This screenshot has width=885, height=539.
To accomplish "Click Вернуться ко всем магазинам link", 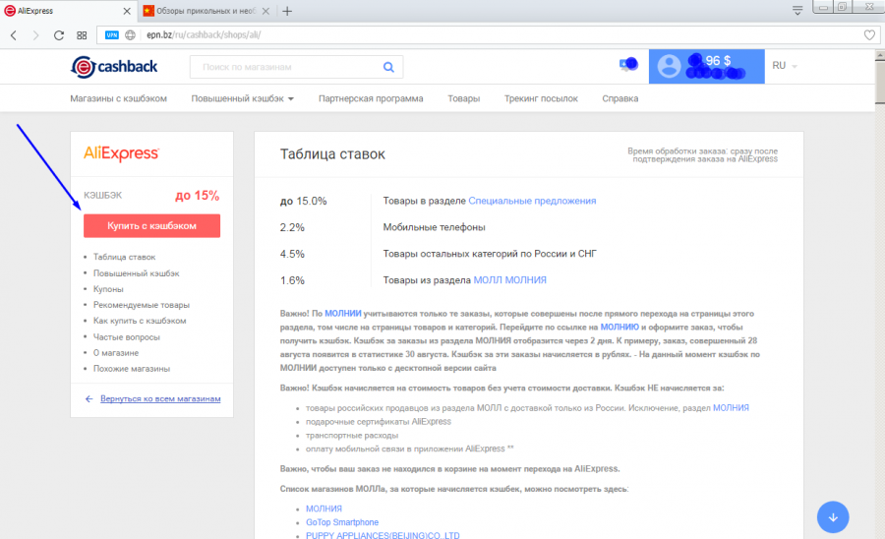I will 160,398.
